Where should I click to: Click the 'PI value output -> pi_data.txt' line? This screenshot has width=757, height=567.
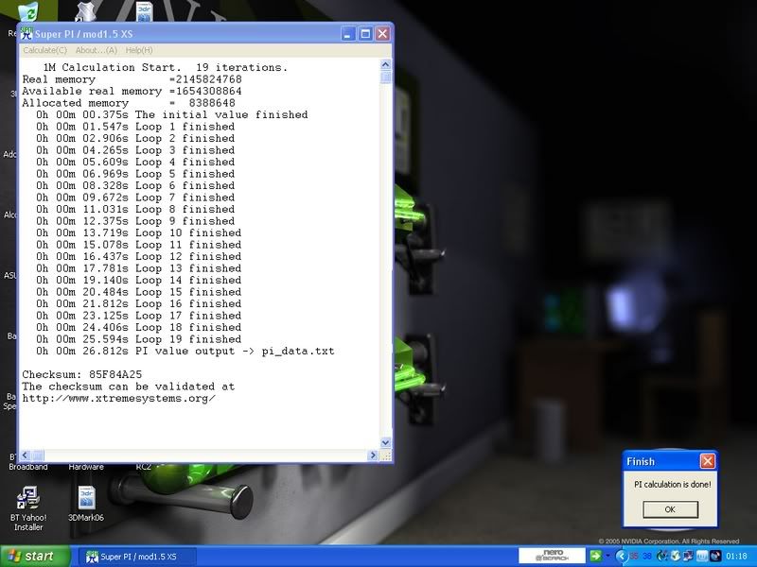pyautogui.click(x=185, y=351)
